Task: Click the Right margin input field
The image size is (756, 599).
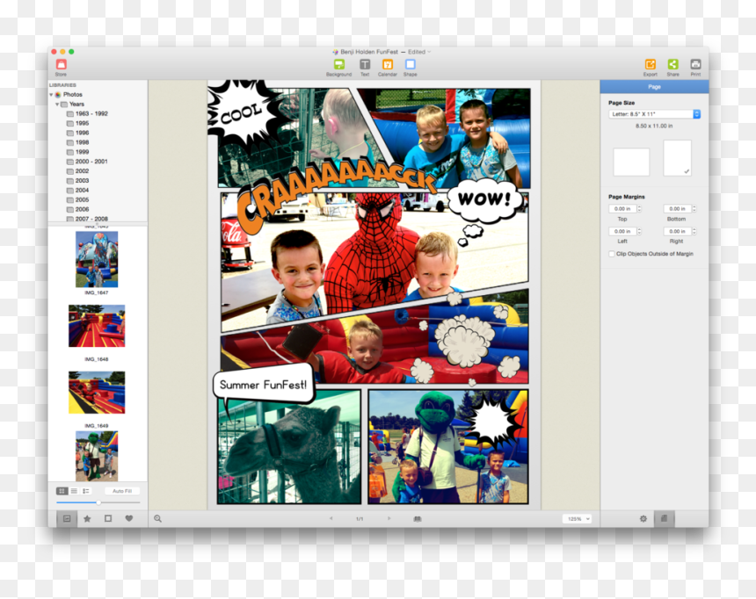Action: (x=678, y=231)
